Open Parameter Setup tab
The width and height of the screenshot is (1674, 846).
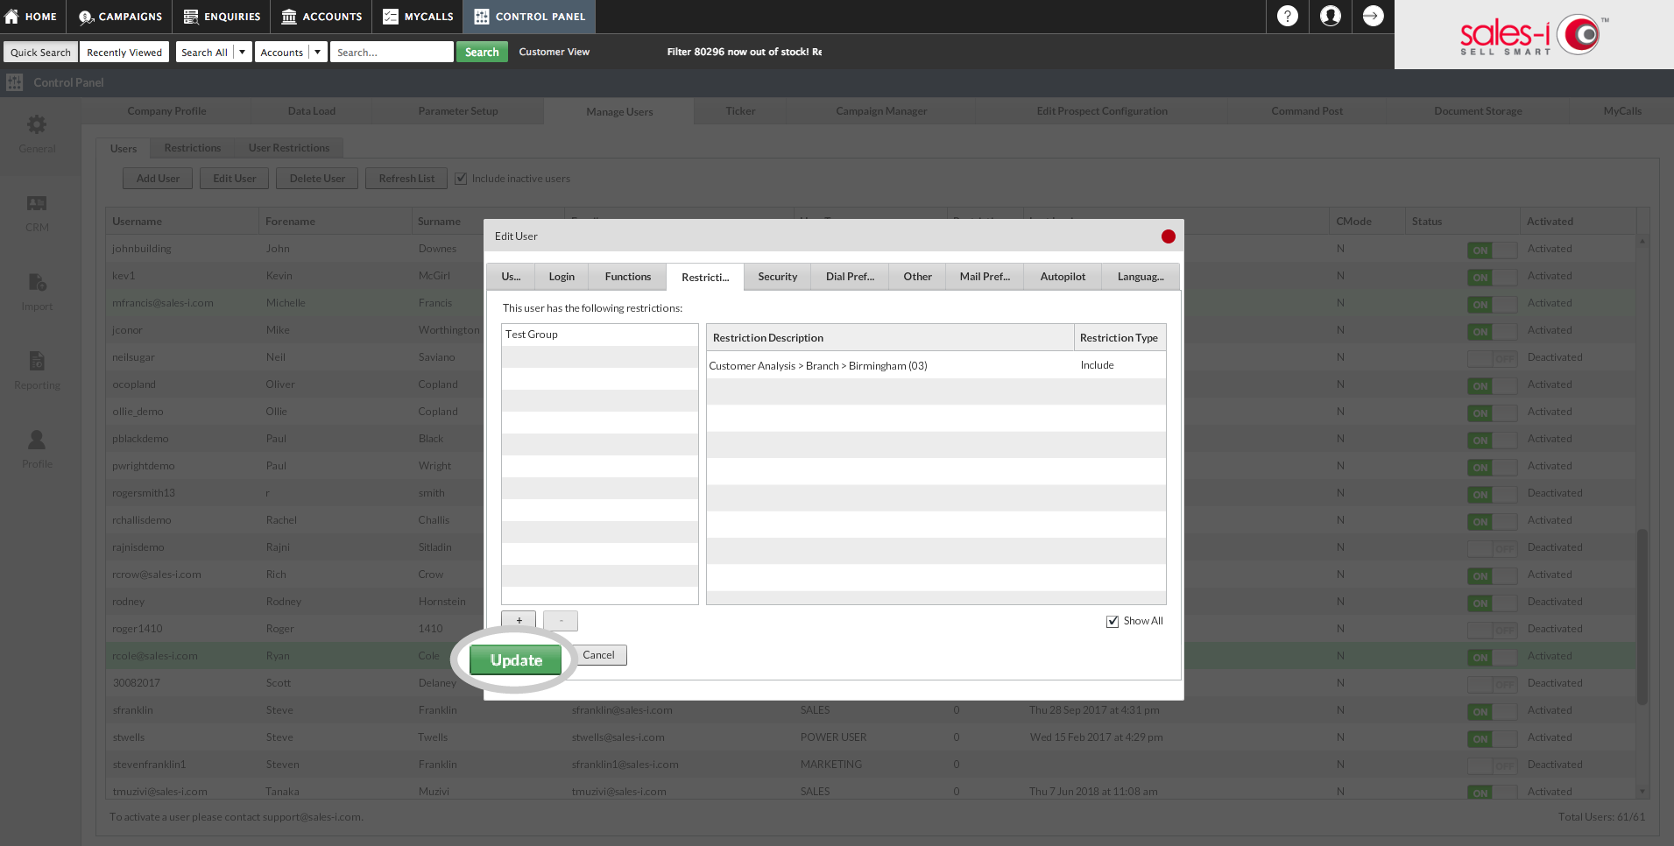(x=458, y=111)
